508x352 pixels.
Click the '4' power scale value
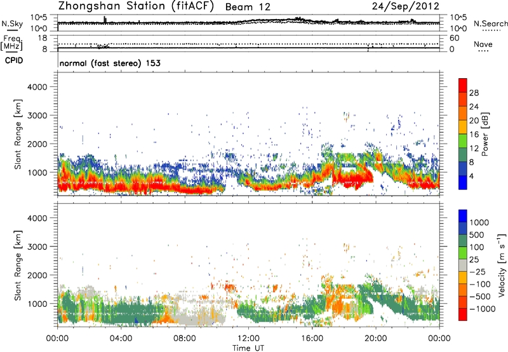tap(472, 176)
